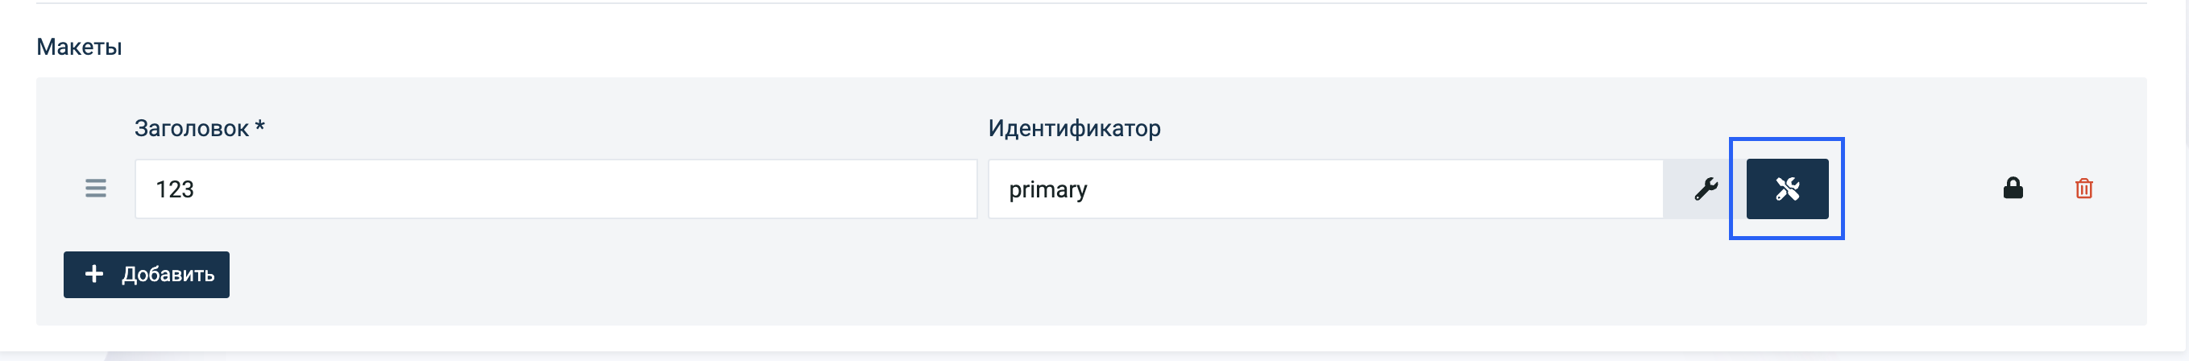Image resolution: width=2189 pixels, height=361 pixels.
Task: Focus the Заголовок input containing 123
Action: click(x=556, y=189)
